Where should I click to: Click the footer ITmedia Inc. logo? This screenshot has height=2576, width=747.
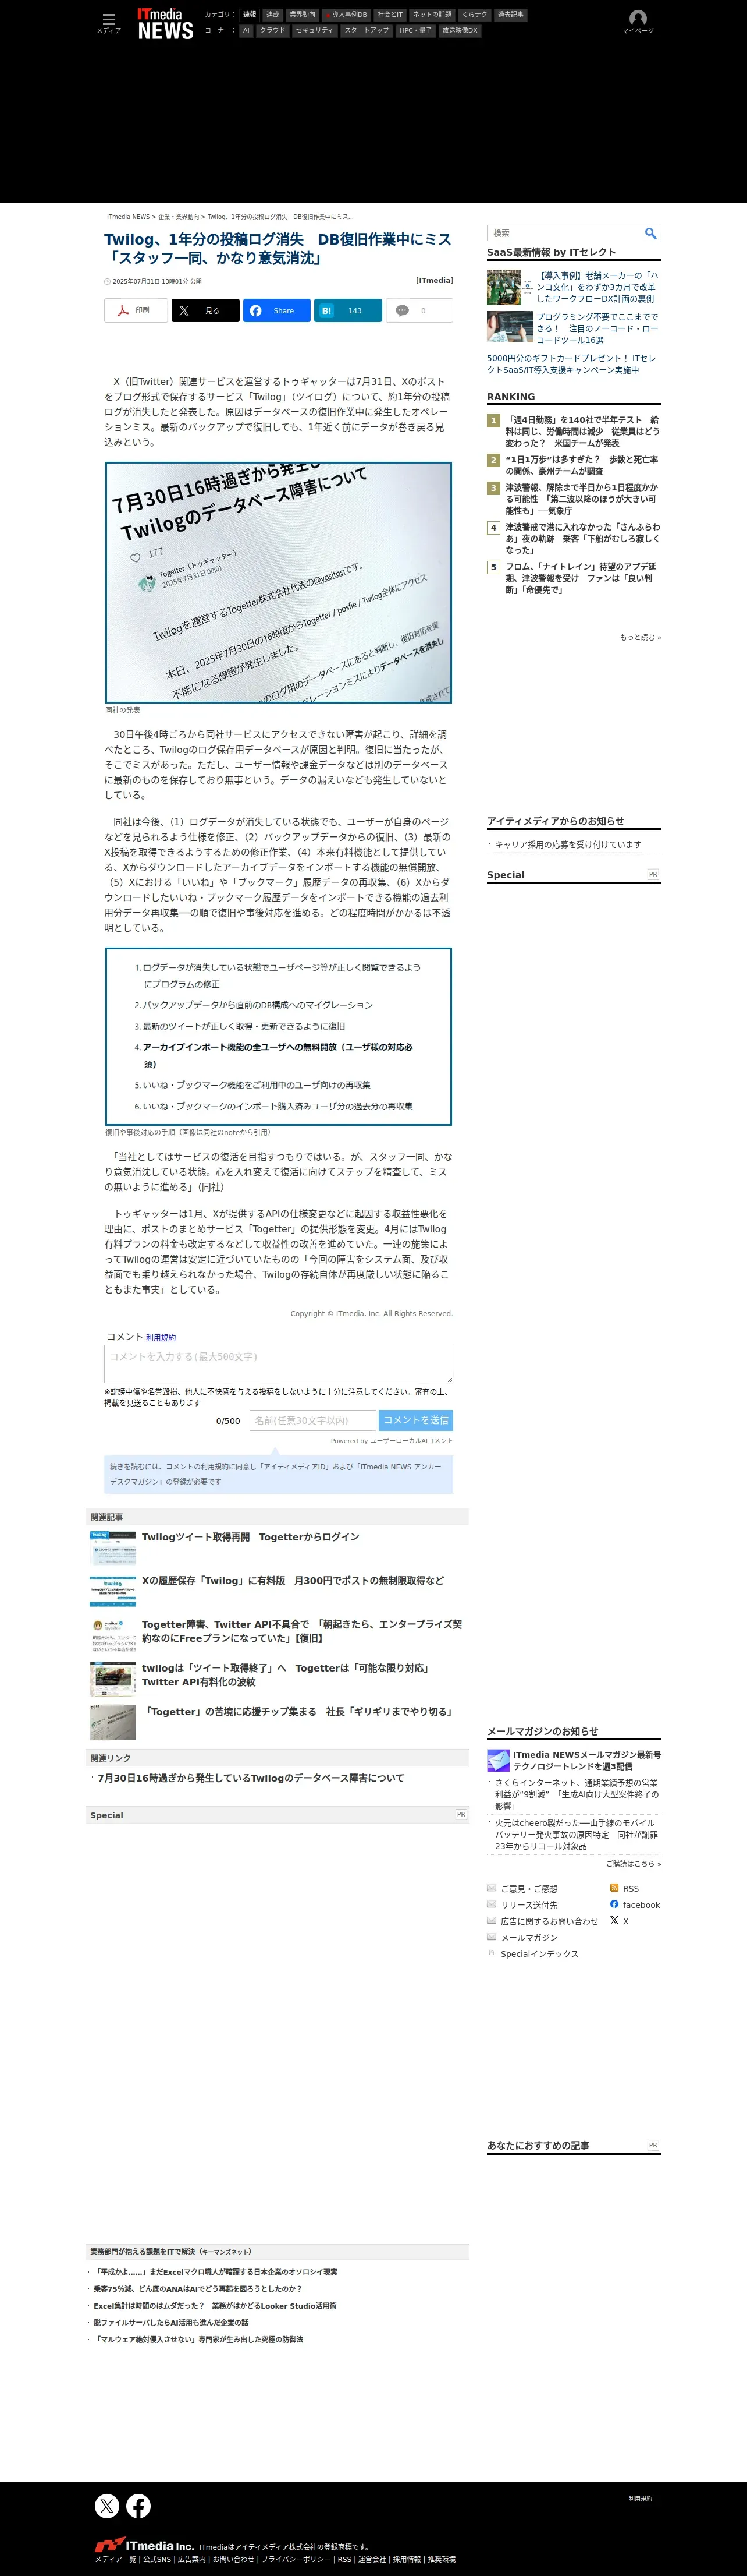(144, 2545)
